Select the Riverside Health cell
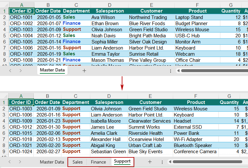248x168 pixels. [150, 133]
